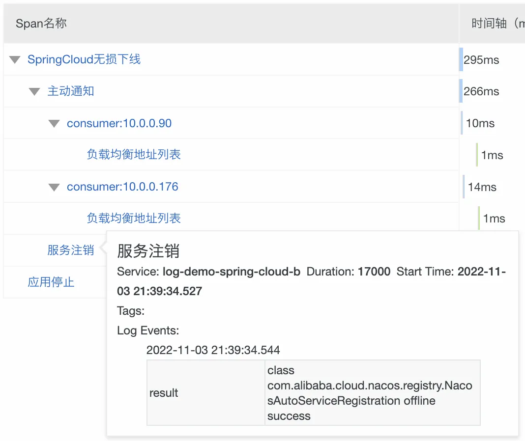Open 负载均衡地址列表 under consumer:10.0.0.90
Screen dimensions: 525x441
tap(134, 154)
